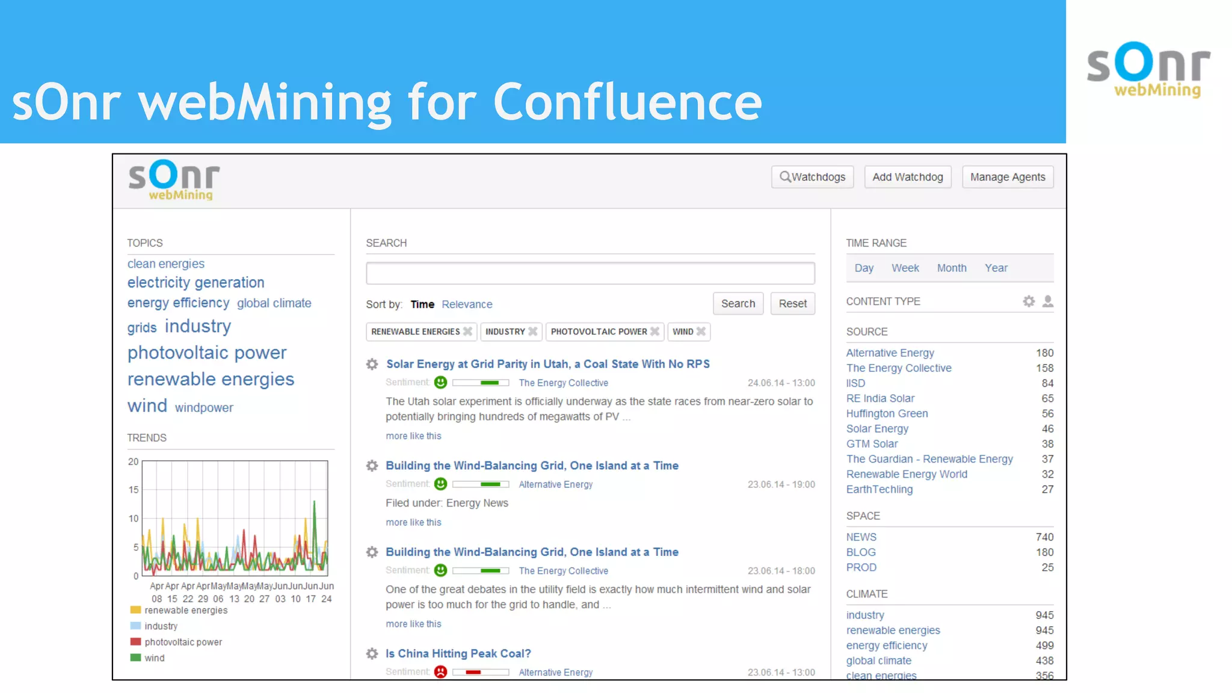1232x693 pixels.
Task: Filter by source Huffington Green
Action: coord(887,414)
